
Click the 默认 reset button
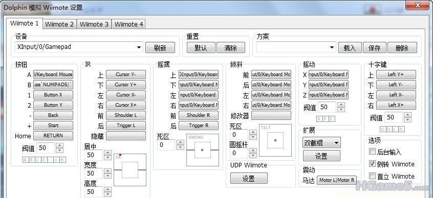(x=201, y=47)
